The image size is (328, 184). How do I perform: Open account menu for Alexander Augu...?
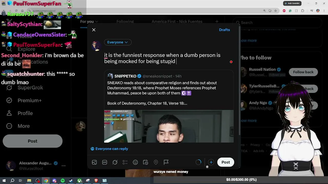click(x=36, y=166)
